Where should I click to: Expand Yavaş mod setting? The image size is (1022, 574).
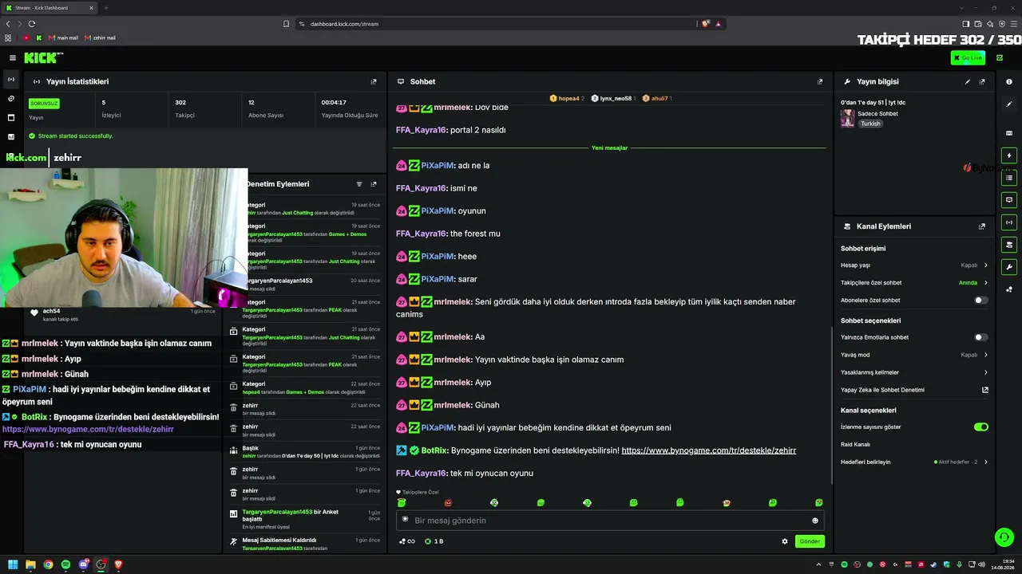click(915, 355)
